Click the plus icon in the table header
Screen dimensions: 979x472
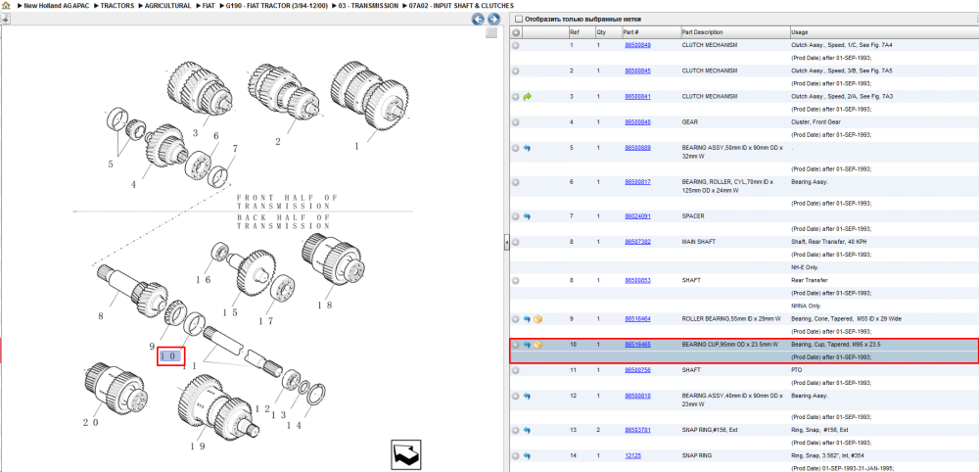516,32
